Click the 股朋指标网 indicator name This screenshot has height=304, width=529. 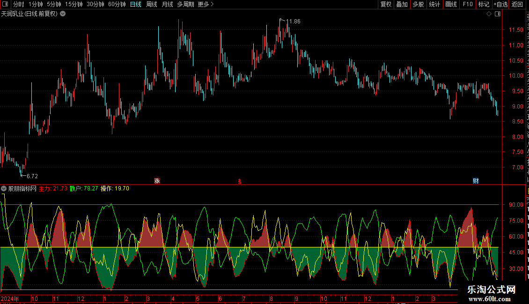tap(22, 188)
